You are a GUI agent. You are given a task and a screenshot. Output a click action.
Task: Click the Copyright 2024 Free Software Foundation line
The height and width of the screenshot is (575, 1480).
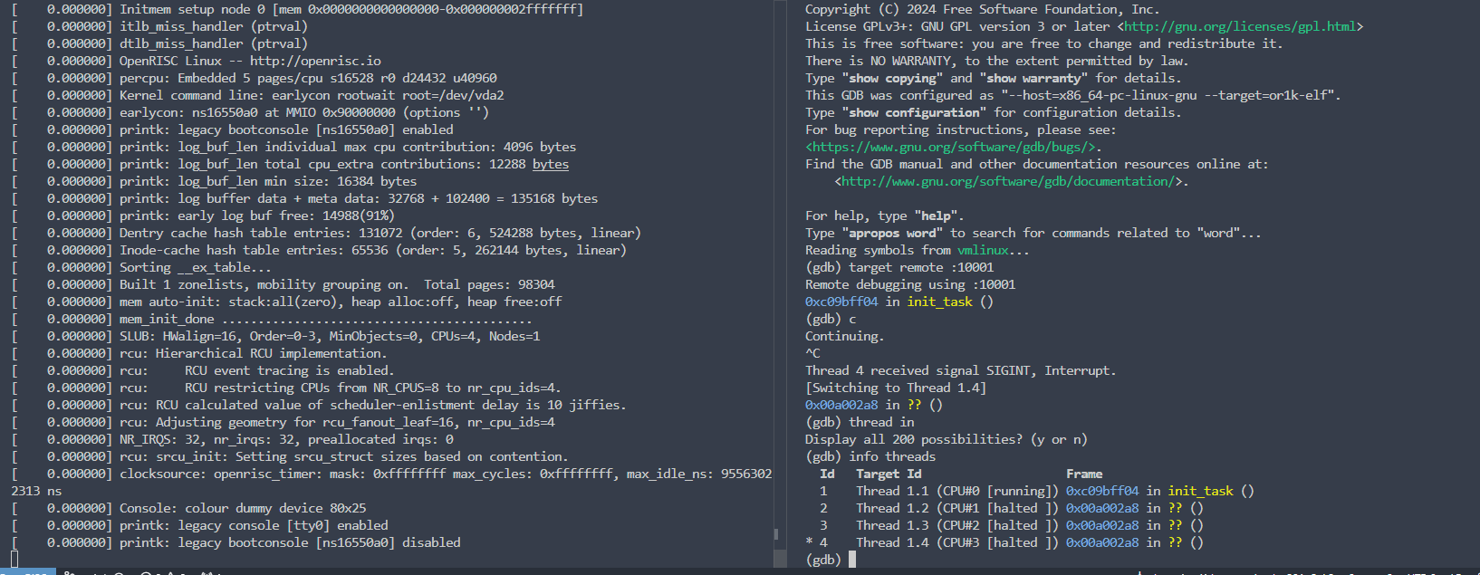tap(983, 9)
